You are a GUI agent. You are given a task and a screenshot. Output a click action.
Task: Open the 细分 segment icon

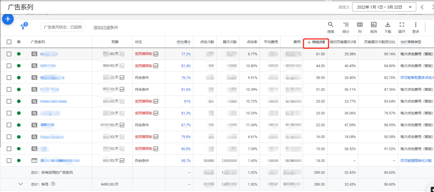pos(346,25)
